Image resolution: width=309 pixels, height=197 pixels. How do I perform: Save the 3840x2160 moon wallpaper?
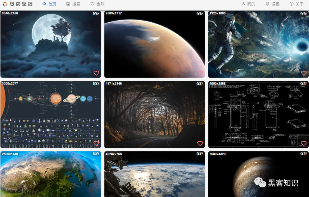pyautogui.click(x=96, y=13)
